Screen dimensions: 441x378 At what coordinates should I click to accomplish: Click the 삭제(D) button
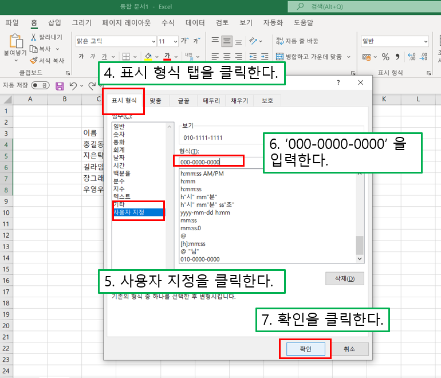pos(345,278)
